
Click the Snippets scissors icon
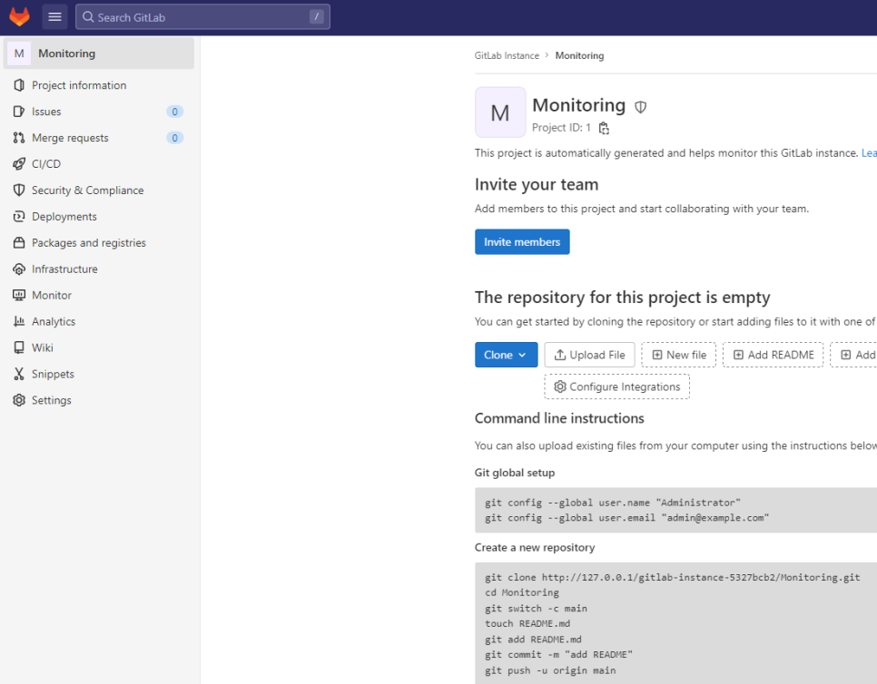(19, 374)
